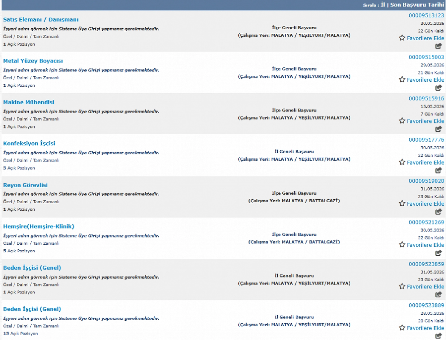Click favorite star for listing 00009523859
Image resolution: width=446 pixels, height=340 pixels.
tap(402, 286)
